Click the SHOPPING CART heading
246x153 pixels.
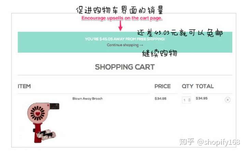(125, 67)
